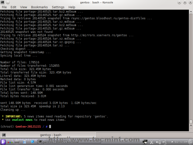
Task: Click '20140525 snapshot was not found' line
Action: 26,32
